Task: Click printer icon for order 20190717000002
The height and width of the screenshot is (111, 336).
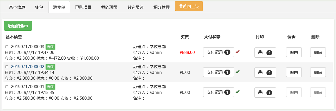Action: pos(260,72)
